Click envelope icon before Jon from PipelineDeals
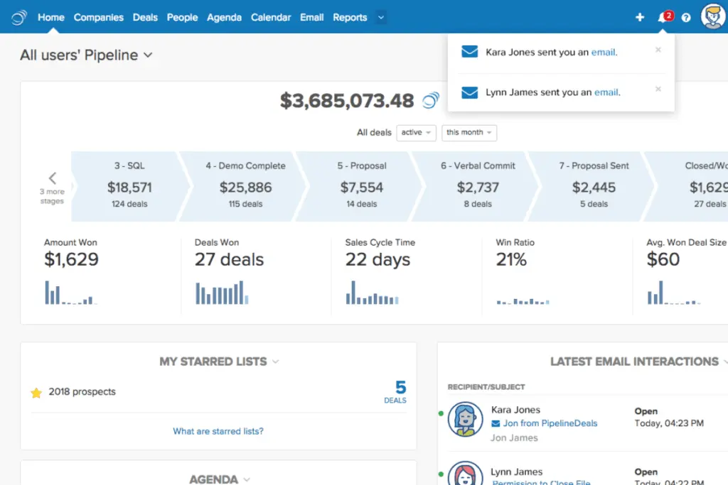The width and height of the screenshot is (728, 485). [496, 423]
